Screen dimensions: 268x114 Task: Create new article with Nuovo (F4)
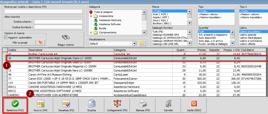pos(40,106)
